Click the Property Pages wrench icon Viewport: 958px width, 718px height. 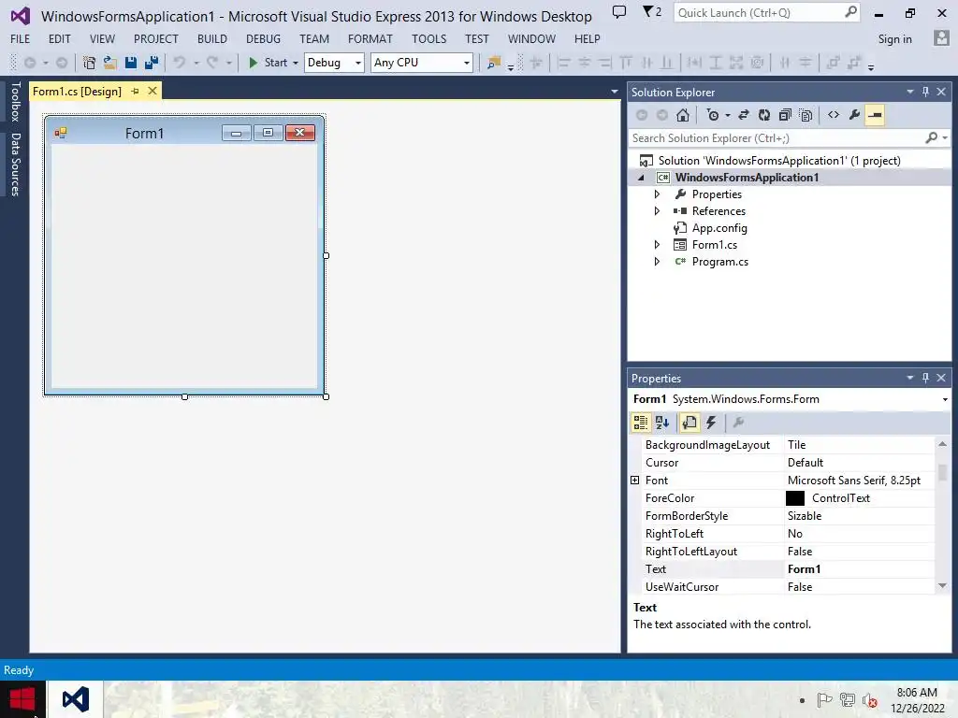[738, 423]
